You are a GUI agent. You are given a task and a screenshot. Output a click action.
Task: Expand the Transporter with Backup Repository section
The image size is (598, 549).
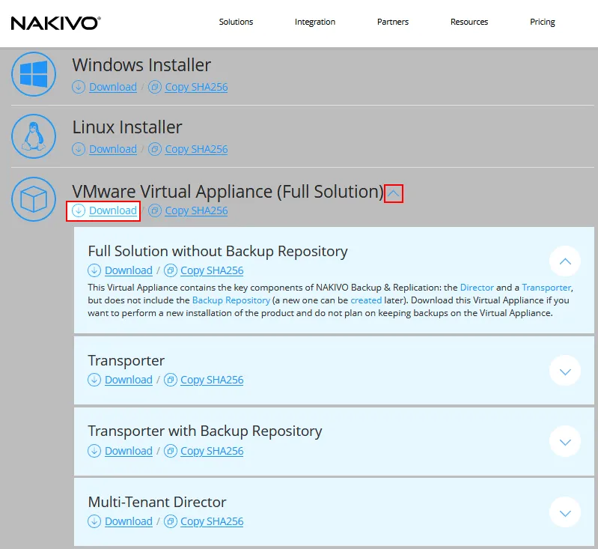[x=565, y=442]
